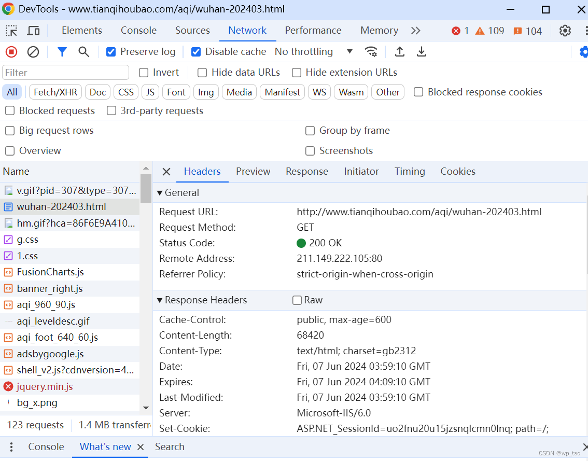588x461 pixels.
Task: Uncheck Disable cache
Action: [196, 52]
